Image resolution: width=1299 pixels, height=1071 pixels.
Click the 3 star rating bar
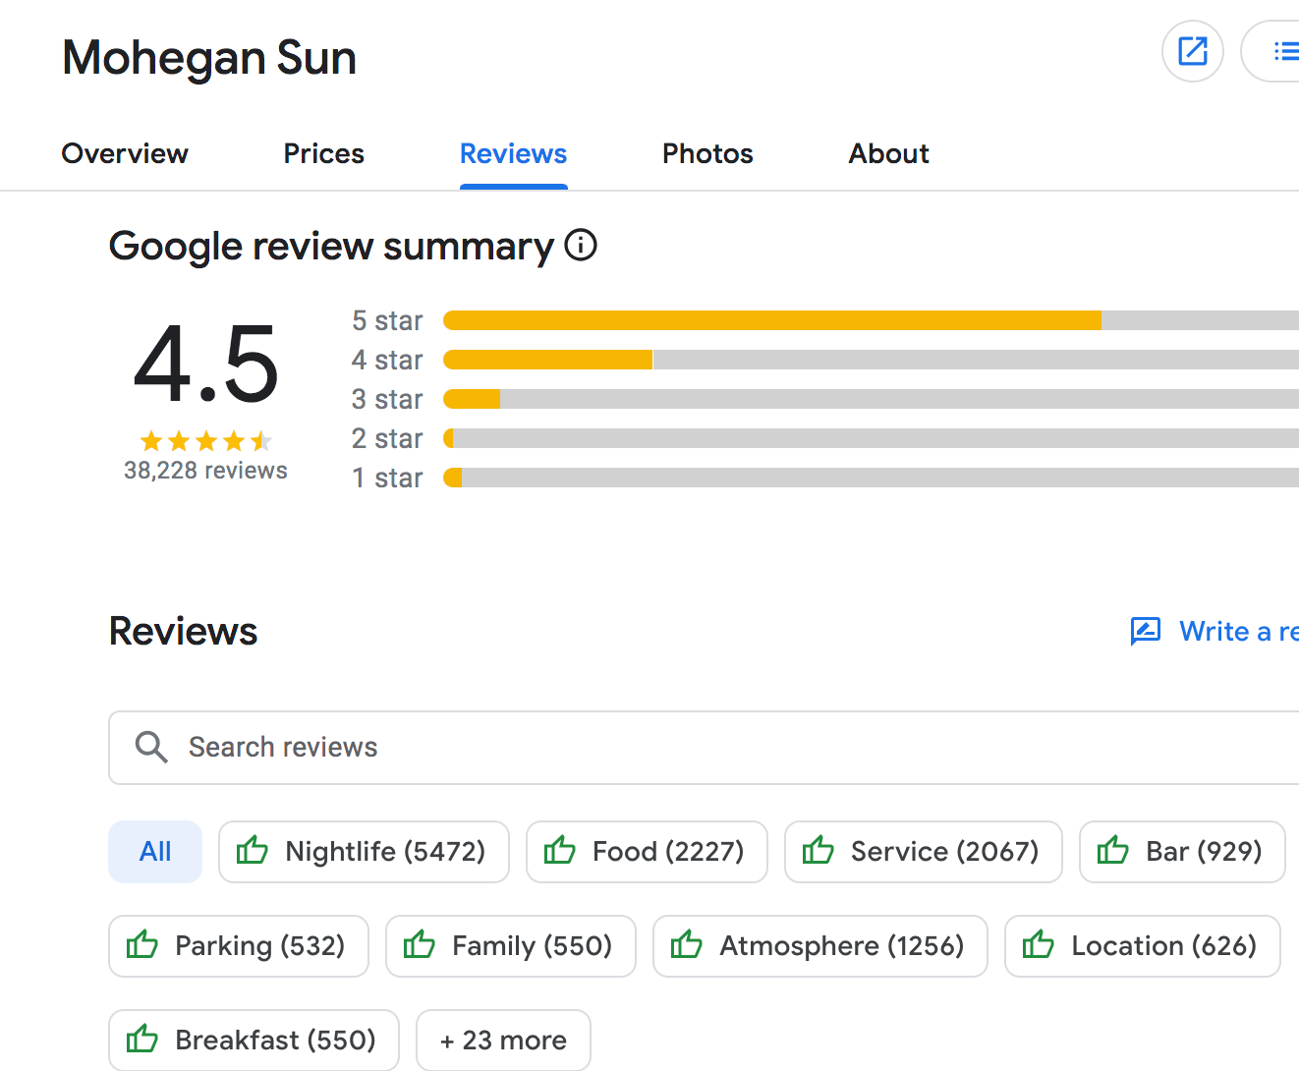pyautogui.click(x=871, y=399)
